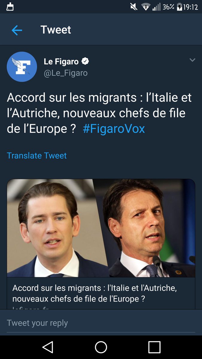
Task: Open the #FigaroVox hashtag
Action: click(114, 129)
